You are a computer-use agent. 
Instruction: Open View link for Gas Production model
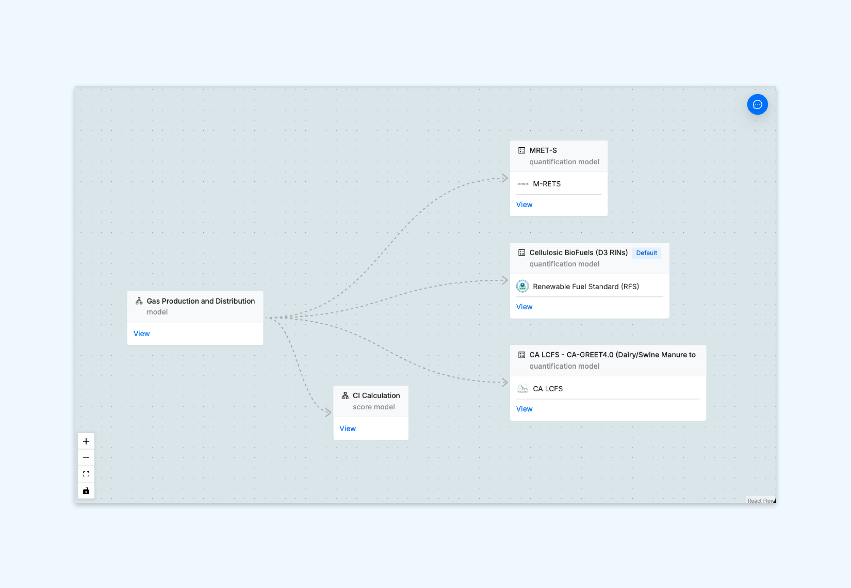141,333
